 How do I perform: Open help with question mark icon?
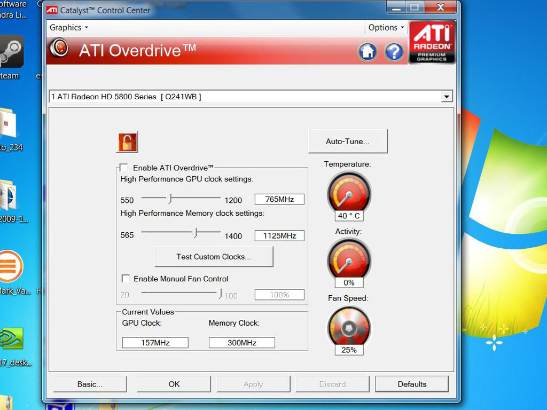pyautogui.click(x=394, y=52)
